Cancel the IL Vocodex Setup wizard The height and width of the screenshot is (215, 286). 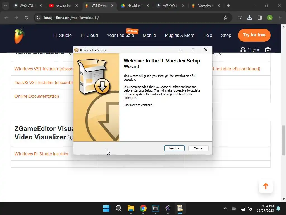(x=198, y=148)
